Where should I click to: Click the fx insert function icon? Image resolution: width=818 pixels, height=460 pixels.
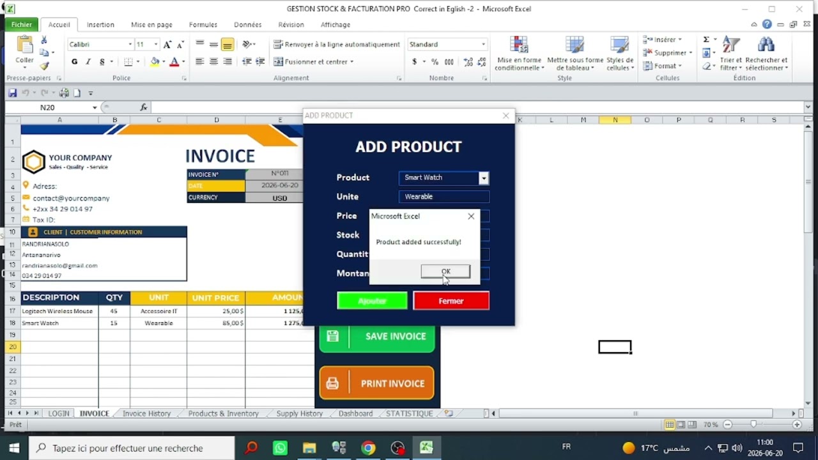(x=144, y=107)
